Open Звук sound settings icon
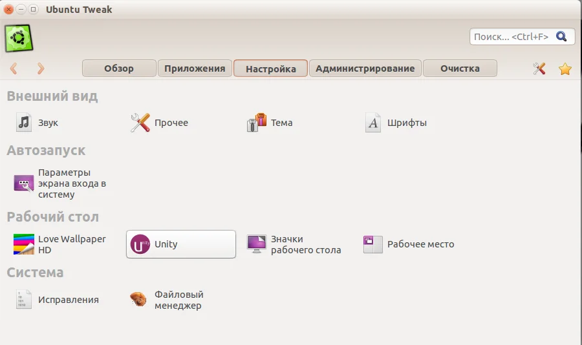This screenshot has width=582, height=345. pos(24,122)
